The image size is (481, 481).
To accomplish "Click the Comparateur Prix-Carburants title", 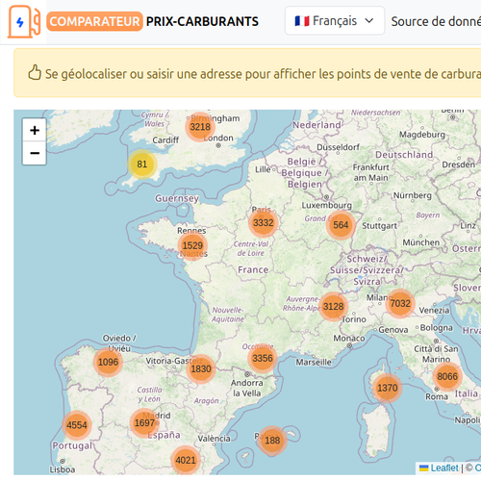I will (153, 21).
